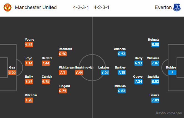This screenshot has height=118, width=184.
Task: Select Herrera's 7.44 rating badge
Action: click(x=46, y=63)
